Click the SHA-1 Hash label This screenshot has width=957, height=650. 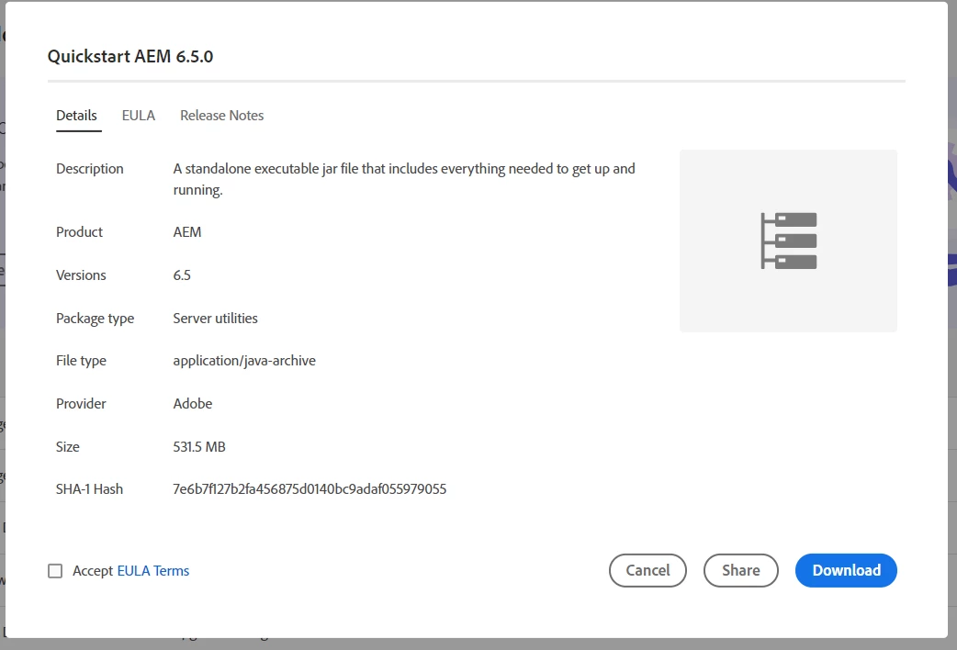(x=89, y=488)
